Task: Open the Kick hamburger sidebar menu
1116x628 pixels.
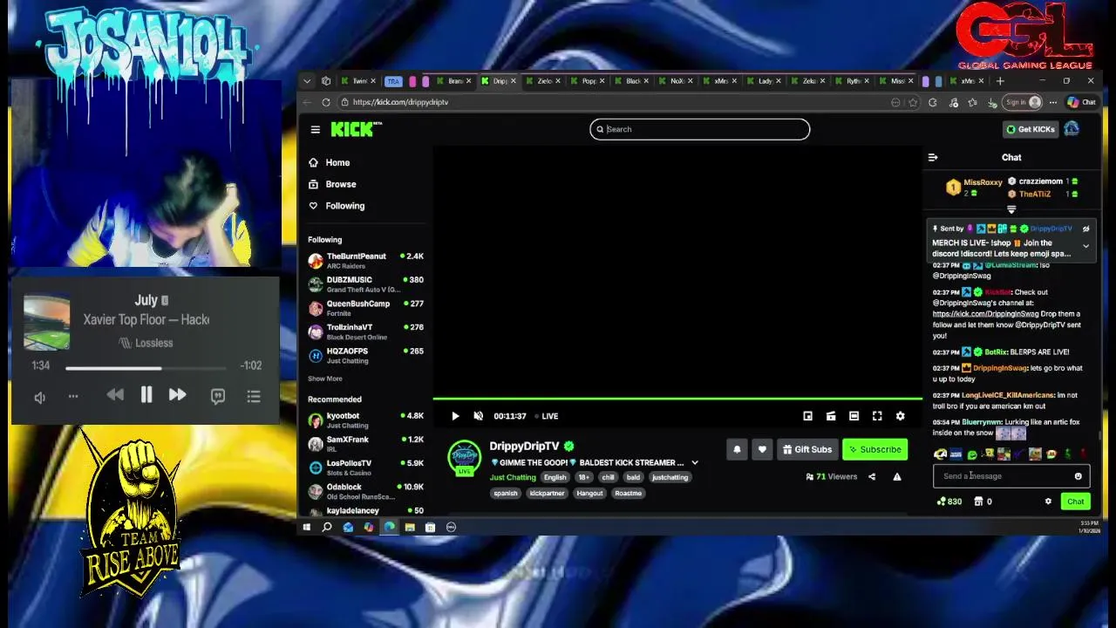Action: click(x=315, y=129)
